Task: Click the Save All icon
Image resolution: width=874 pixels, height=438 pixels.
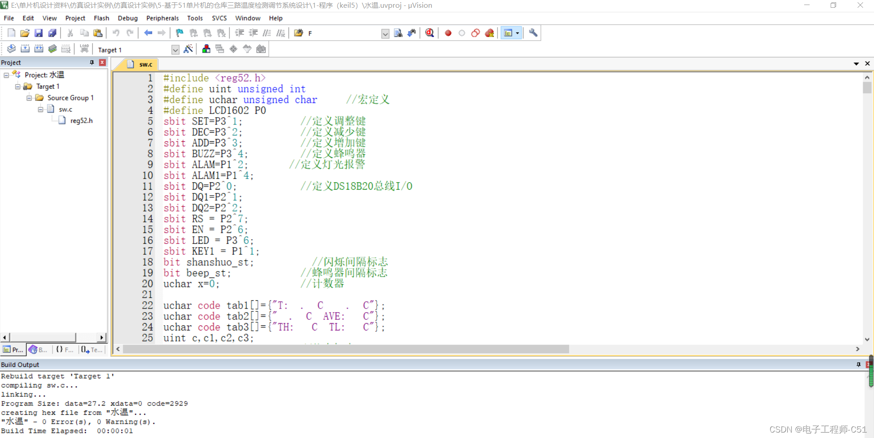Action: coord(52,33)
